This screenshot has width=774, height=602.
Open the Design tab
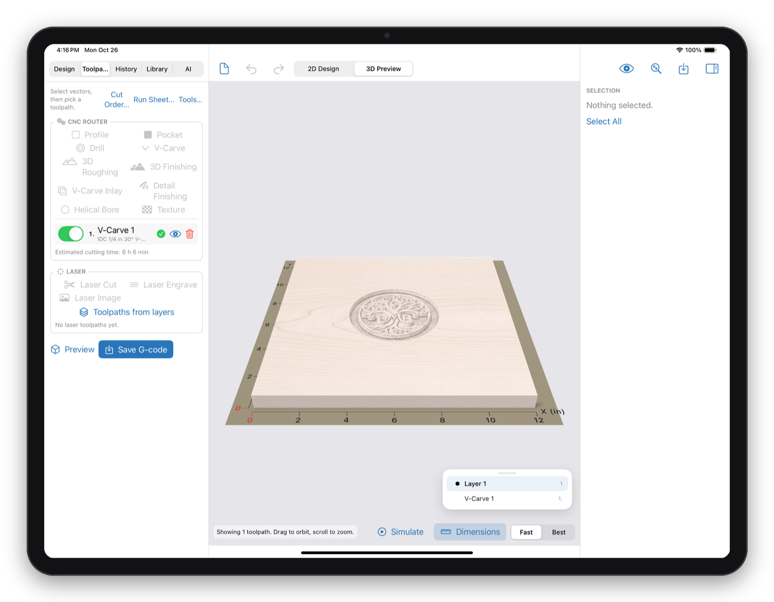tap(64, 69)
